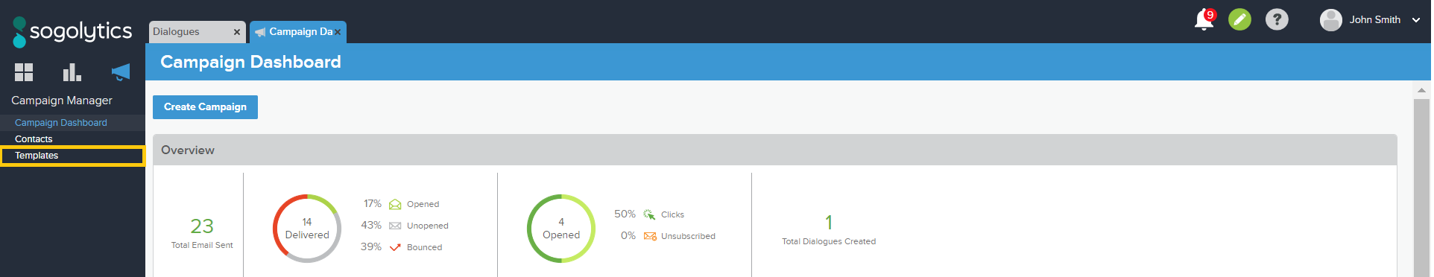
Task: Expand the John Smith account dropdown arrow
Action: pyautogui.click(x=1416, y=20)
